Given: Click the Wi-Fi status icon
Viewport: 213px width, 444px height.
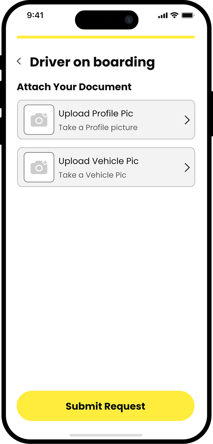Looking at the screenshot, I should (174, 15).
